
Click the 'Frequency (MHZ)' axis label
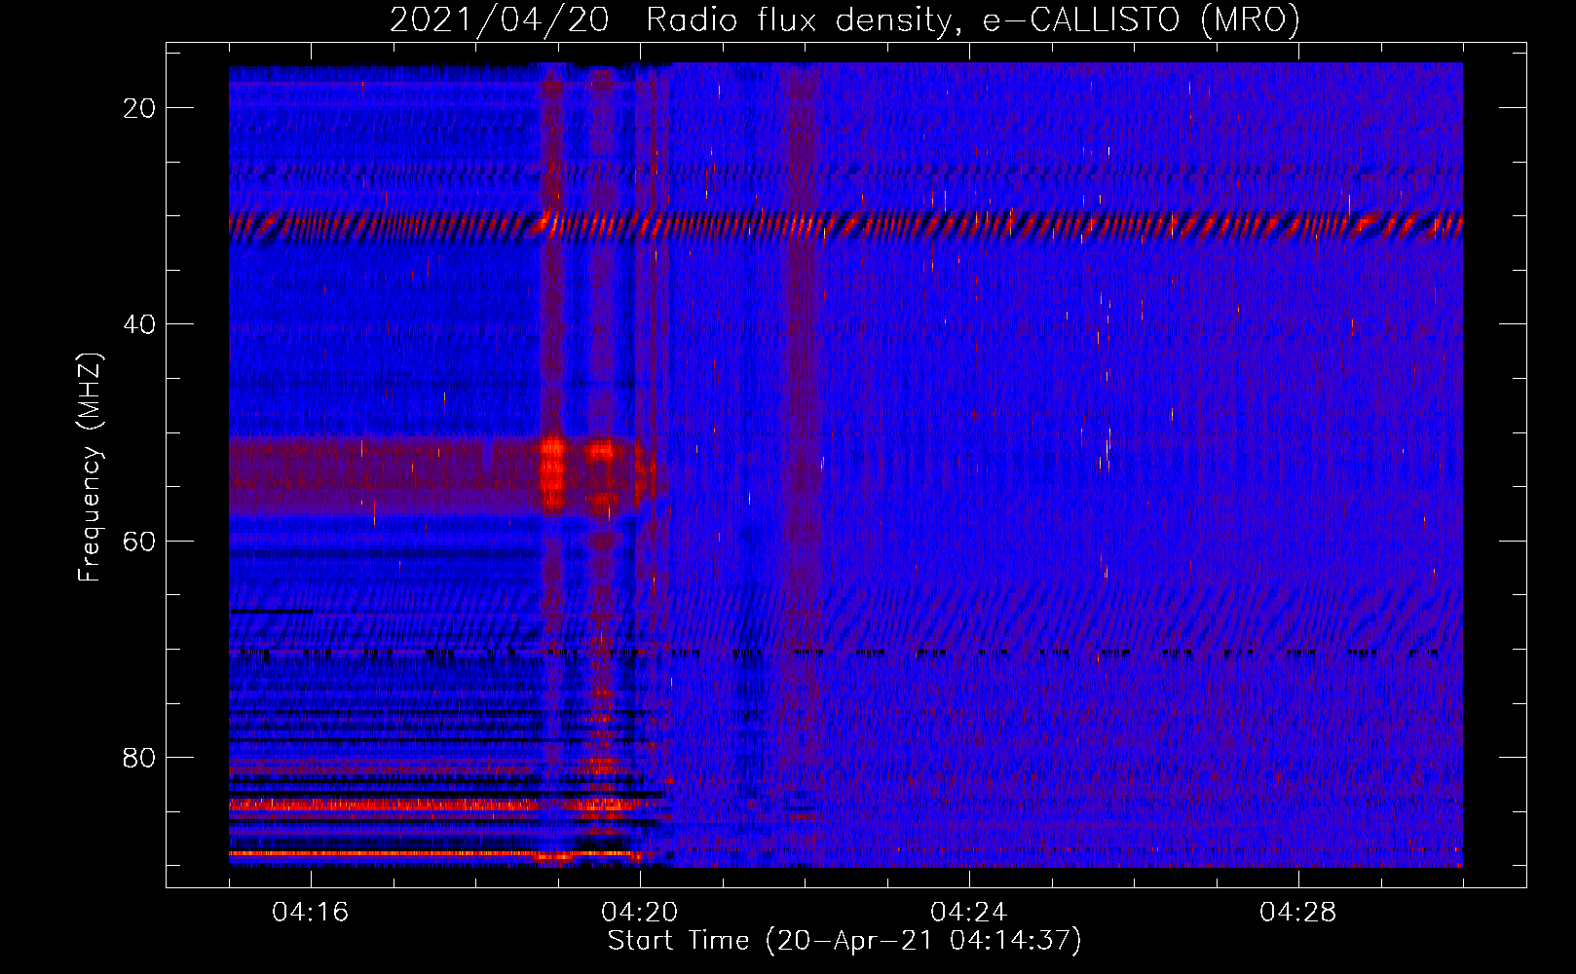click(x=90, y=467)
